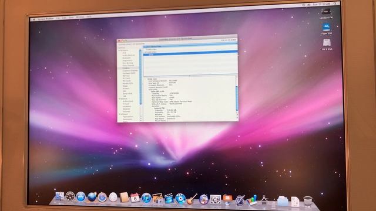Select Parallel SCSI in sidebar

pos(127,83)
